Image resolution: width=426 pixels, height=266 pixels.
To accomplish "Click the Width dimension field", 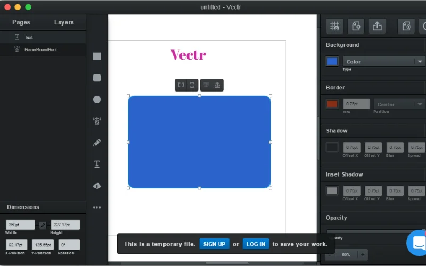I will pyautogui.click(x=20, y=225).
